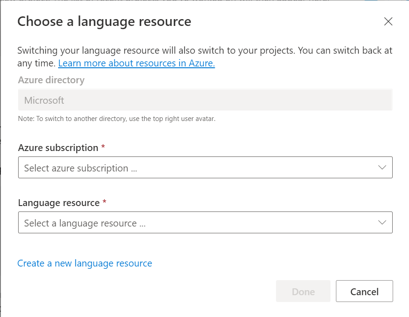Select the 'Select azure subscription ...' placeholder text
This screenshot has width=409, height=317.
(80, 168)
